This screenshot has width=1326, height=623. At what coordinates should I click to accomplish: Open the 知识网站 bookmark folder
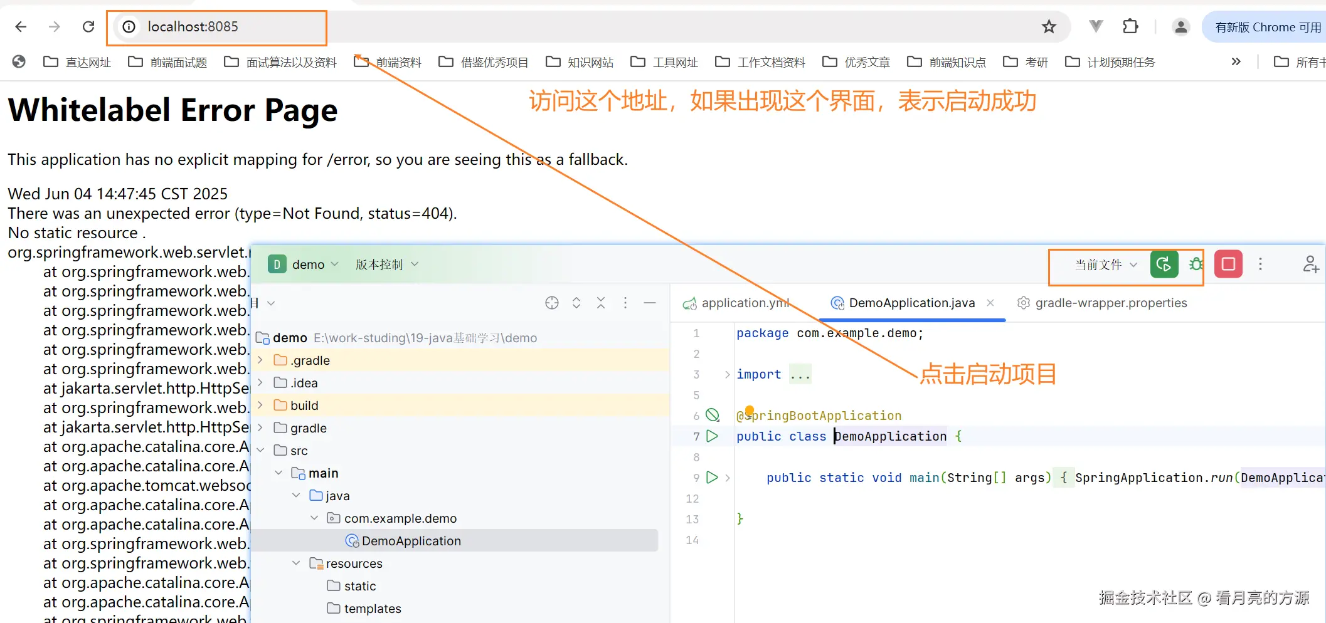[580, 62]
